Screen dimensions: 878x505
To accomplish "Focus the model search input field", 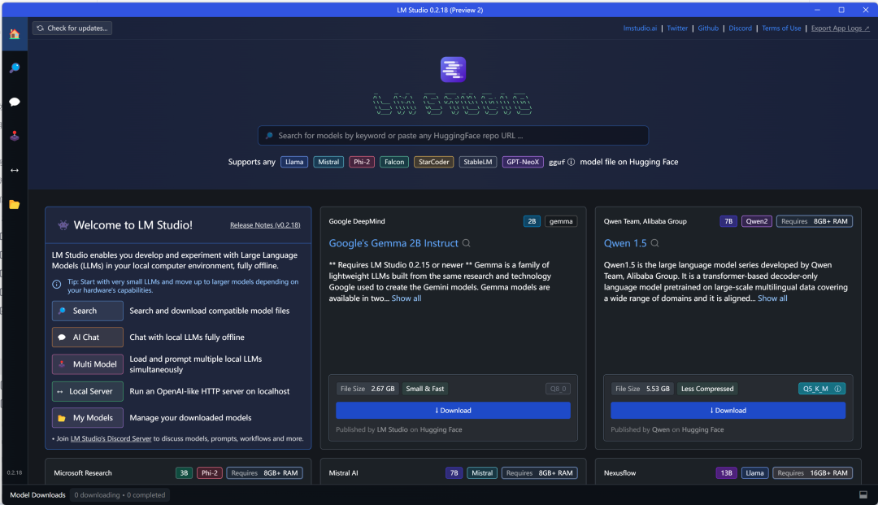I will click(x=453, y=136).
